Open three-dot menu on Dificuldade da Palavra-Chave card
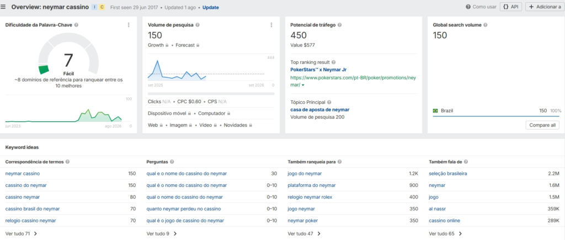The width and height of the screenshot is (565, 240). coord(129,25)
